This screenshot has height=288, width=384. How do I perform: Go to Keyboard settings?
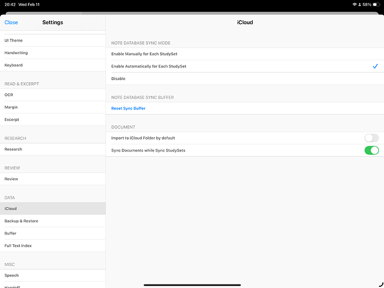pyautogui.click(x=14, y=65)
